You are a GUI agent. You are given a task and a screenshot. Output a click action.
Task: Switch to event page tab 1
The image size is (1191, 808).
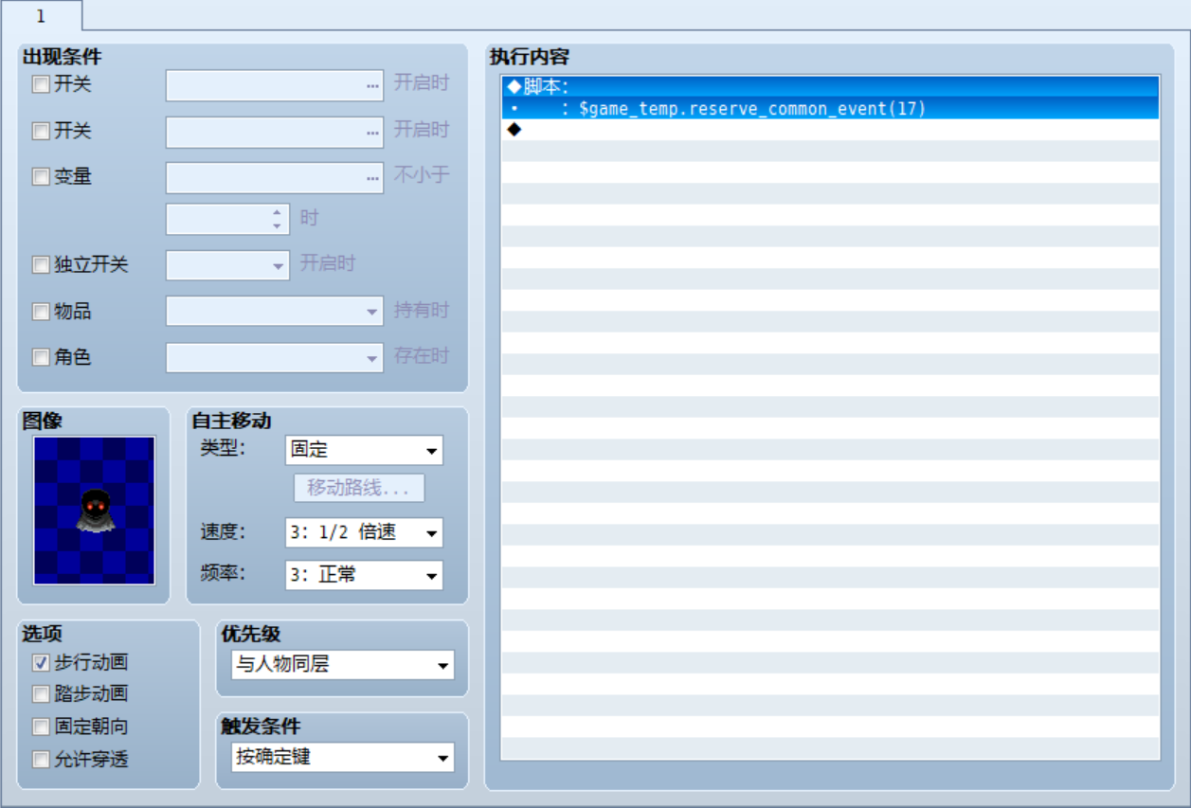coord(41,16)
